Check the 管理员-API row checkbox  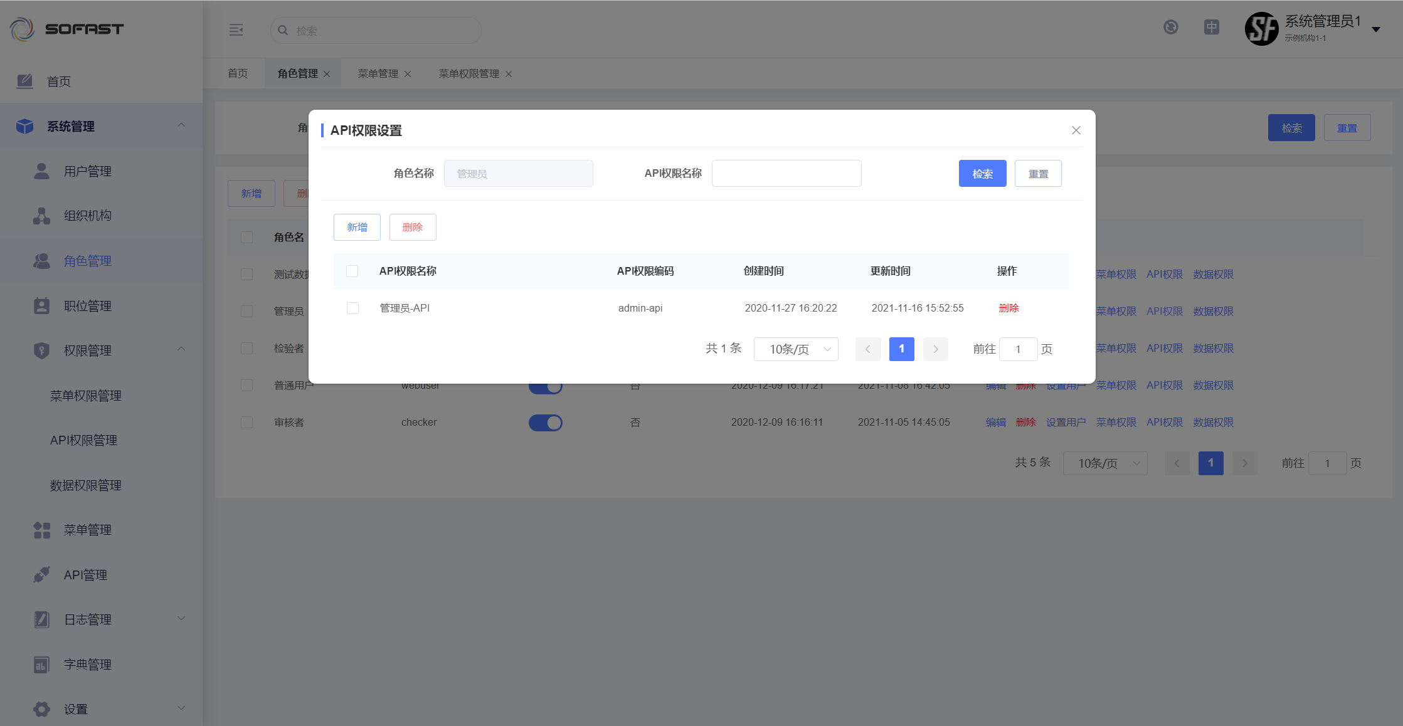click(x=352, y=308)
